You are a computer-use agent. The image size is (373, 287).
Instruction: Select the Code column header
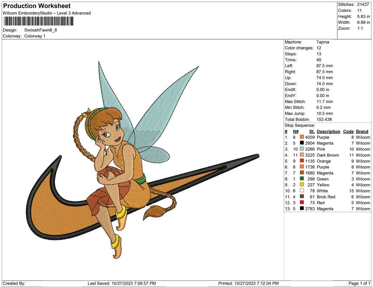point(348,131)
